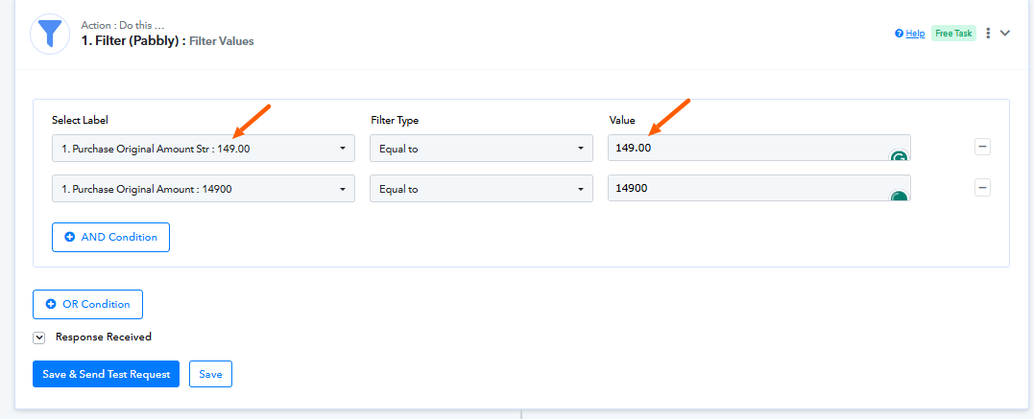The image size is (1034, 419).
Task: Click the Save button
Action: click(x=210, y=374)
